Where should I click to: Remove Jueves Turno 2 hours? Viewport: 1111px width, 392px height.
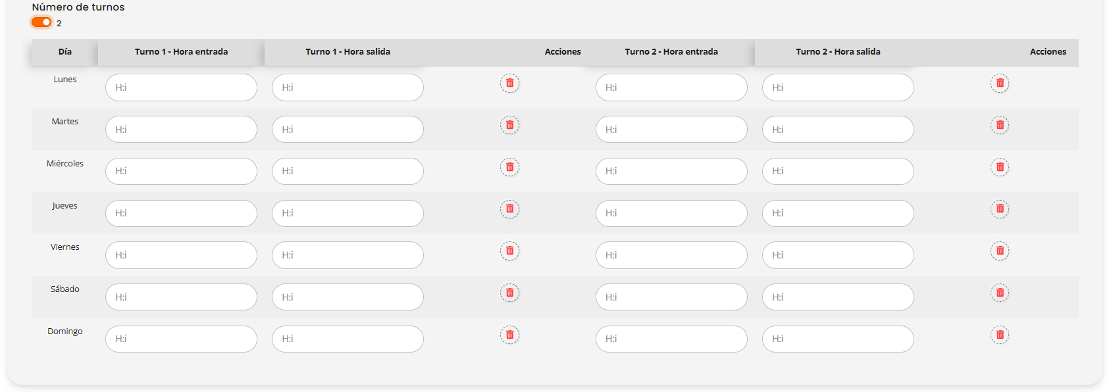1000,209
